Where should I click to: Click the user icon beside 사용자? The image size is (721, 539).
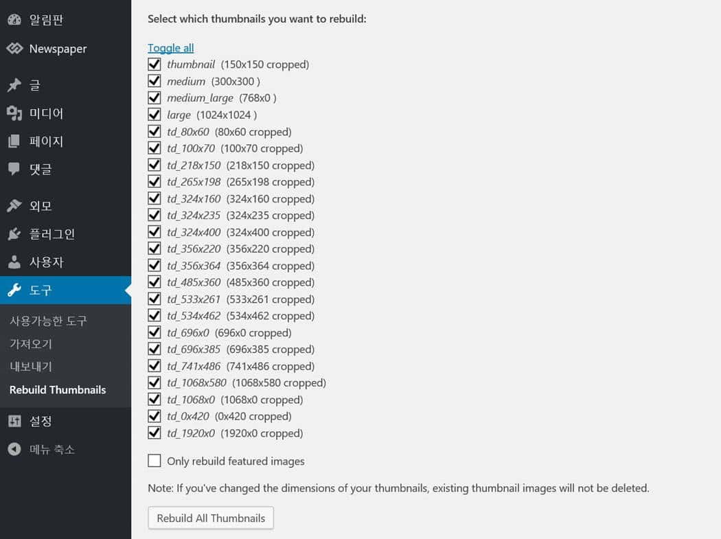point(14,262)
